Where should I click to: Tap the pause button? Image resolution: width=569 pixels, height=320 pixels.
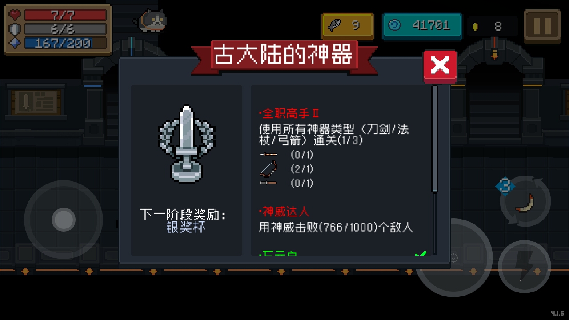pyautogui.click(x=542, y=26)
